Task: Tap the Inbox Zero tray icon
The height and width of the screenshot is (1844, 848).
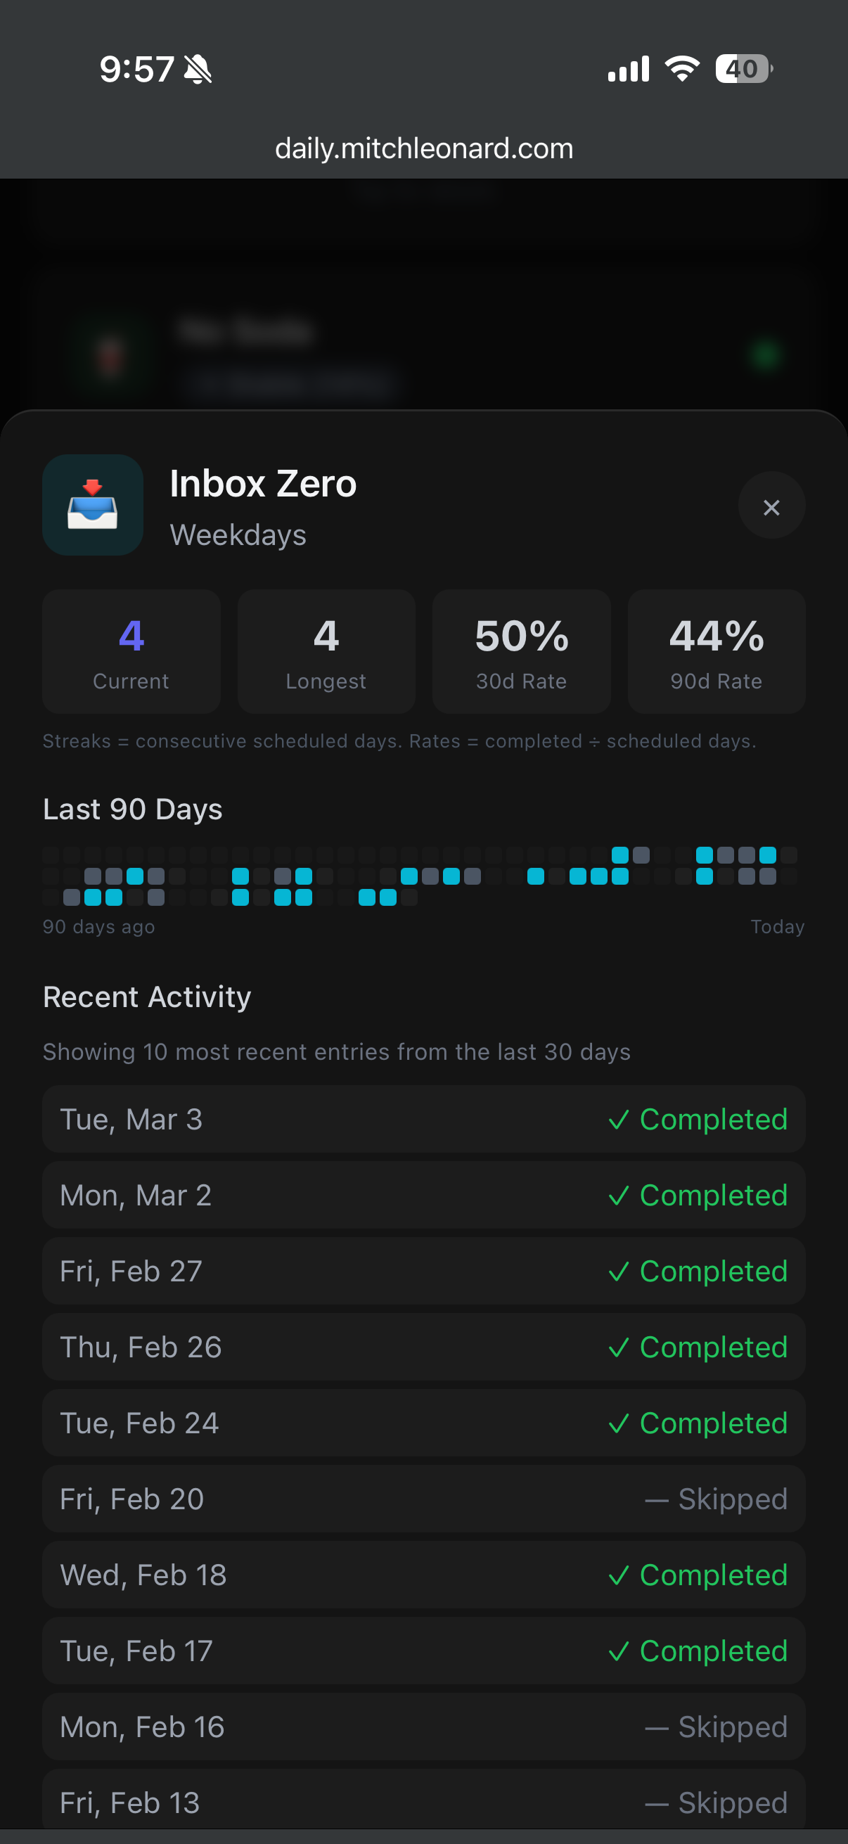Action: (92, 506)
